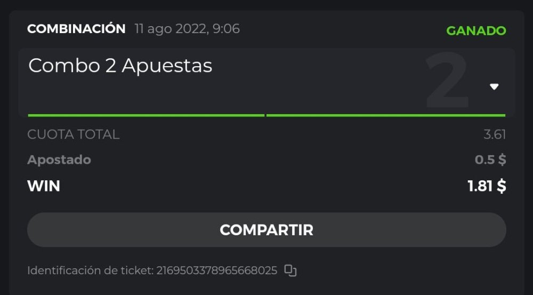The image size is (533, 295).
Task: Click the WIN label
Action: 44,186
